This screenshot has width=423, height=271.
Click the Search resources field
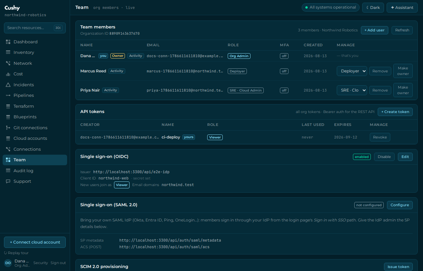[x=35, y=28]
